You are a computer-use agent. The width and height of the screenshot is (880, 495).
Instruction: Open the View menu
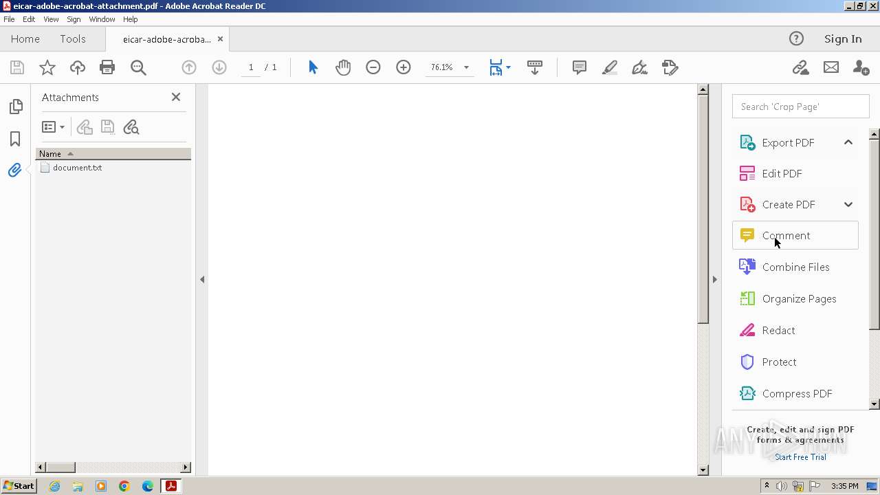51,19
